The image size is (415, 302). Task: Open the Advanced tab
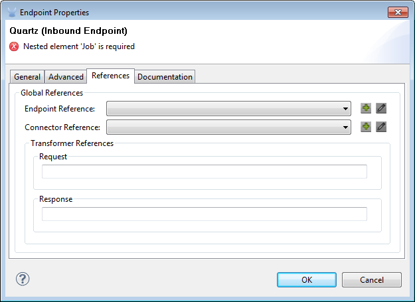click(x=66, y=77)
